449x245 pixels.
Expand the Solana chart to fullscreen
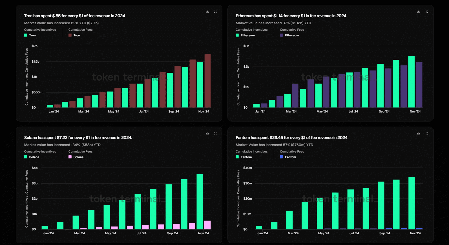tap(215, 133)
